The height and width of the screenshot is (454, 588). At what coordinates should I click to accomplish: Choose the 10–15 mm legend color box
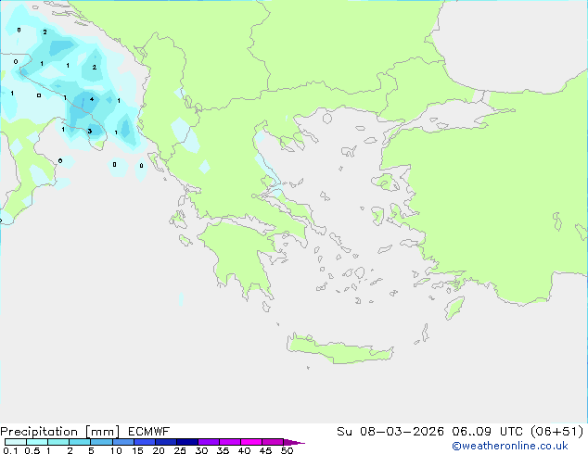[122, 442]
